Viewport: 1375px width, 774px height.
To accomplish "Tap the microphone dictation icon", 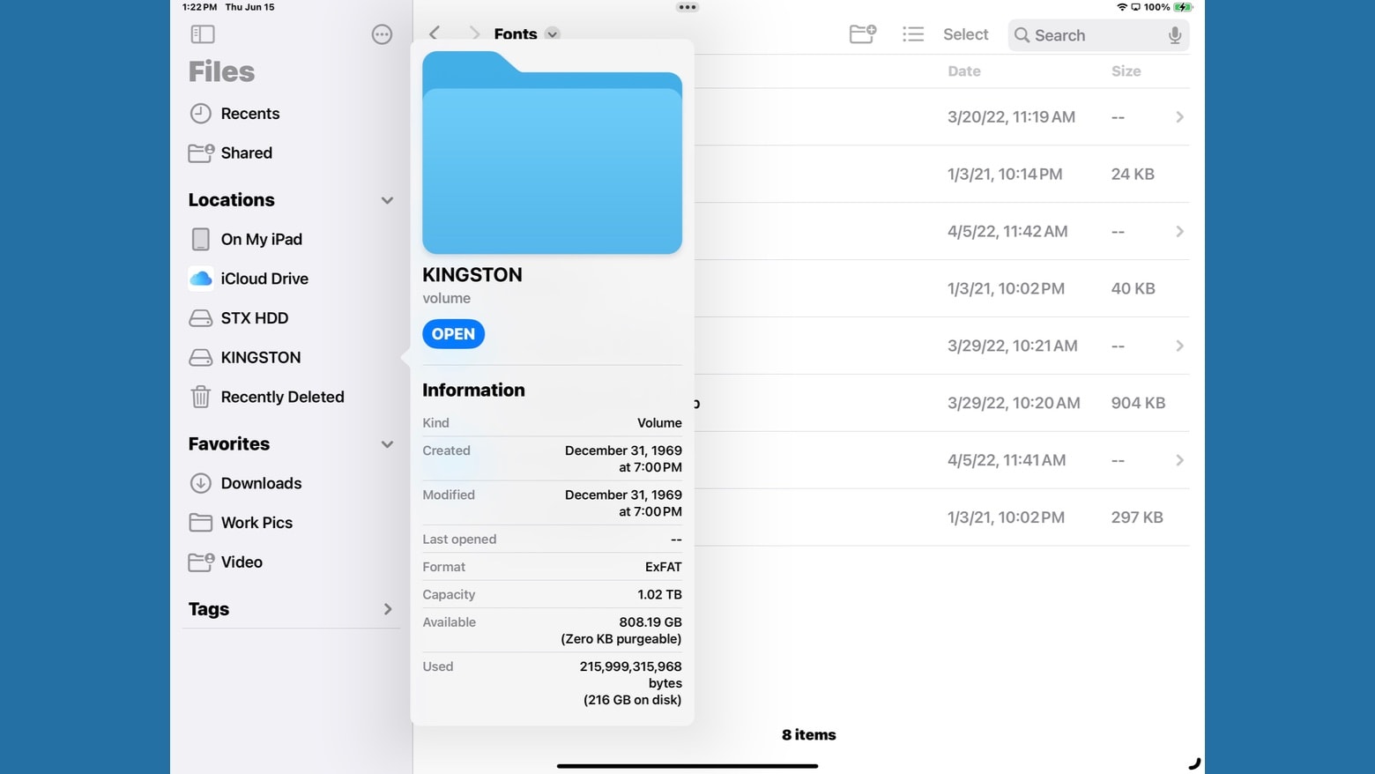I will 1174,35.
